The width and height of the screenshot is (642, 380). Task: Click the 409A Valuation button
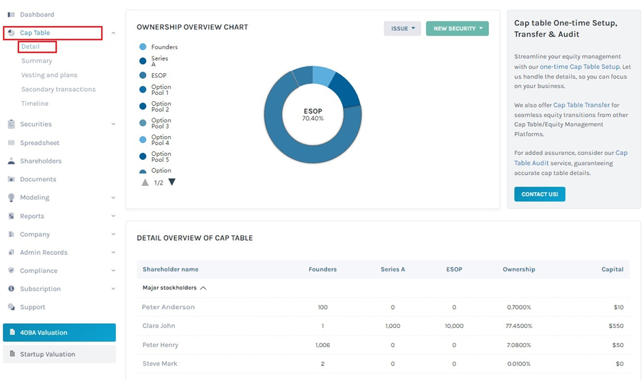59,332
